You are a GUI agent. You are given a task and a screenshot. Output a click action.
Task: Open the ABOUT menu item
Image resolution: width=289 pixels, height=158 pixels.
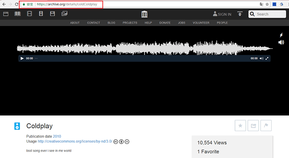tap(75, 23)
